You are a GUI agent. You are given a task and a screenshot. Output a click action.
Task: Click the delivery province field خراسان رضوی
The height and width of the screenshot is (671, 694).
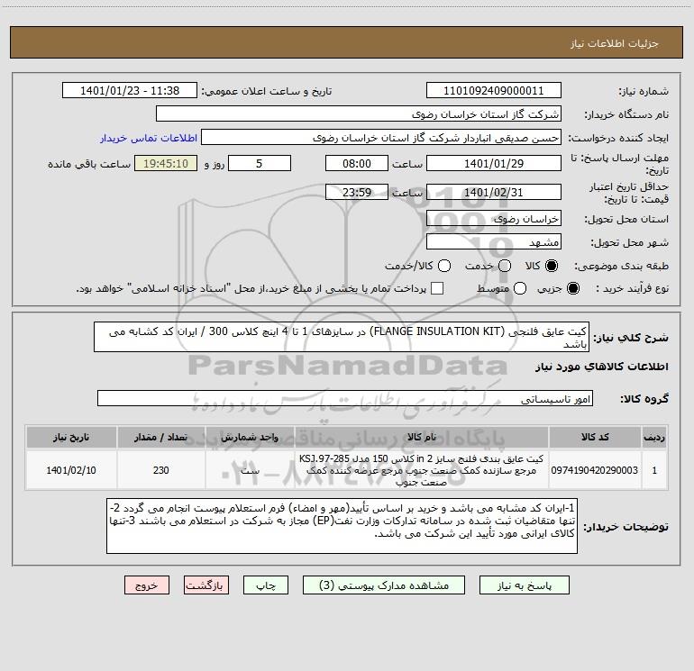(x=494, y=219)
